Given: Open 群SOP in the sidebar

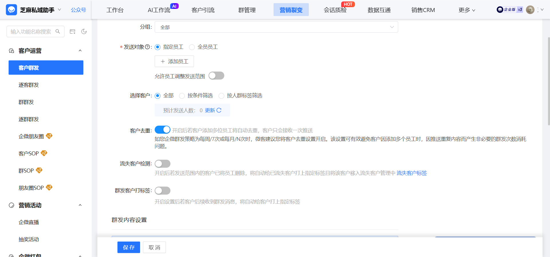Looking at the screenshot, I should 26,171.
